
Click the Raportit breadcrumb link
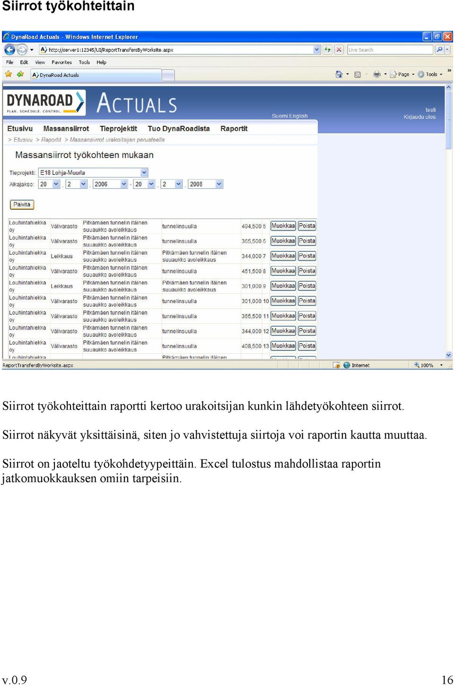51,140
